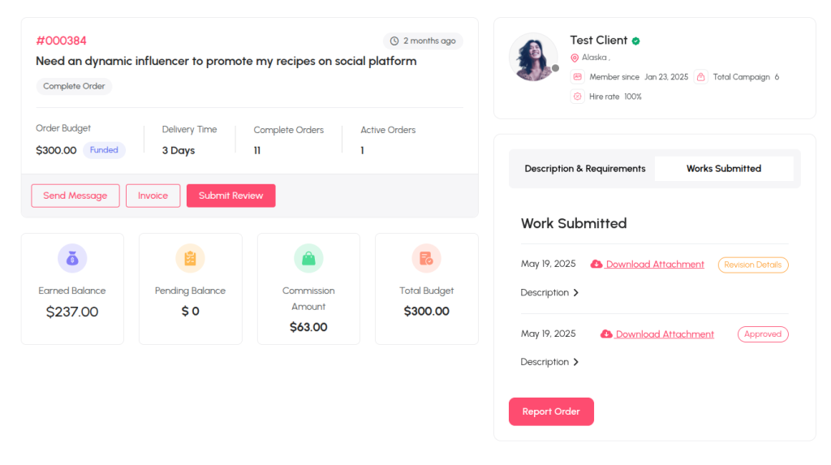Viewport: 831px width, 465px height.
Task: Click the Total Campaign bag icon
Action: pos(700,77)
